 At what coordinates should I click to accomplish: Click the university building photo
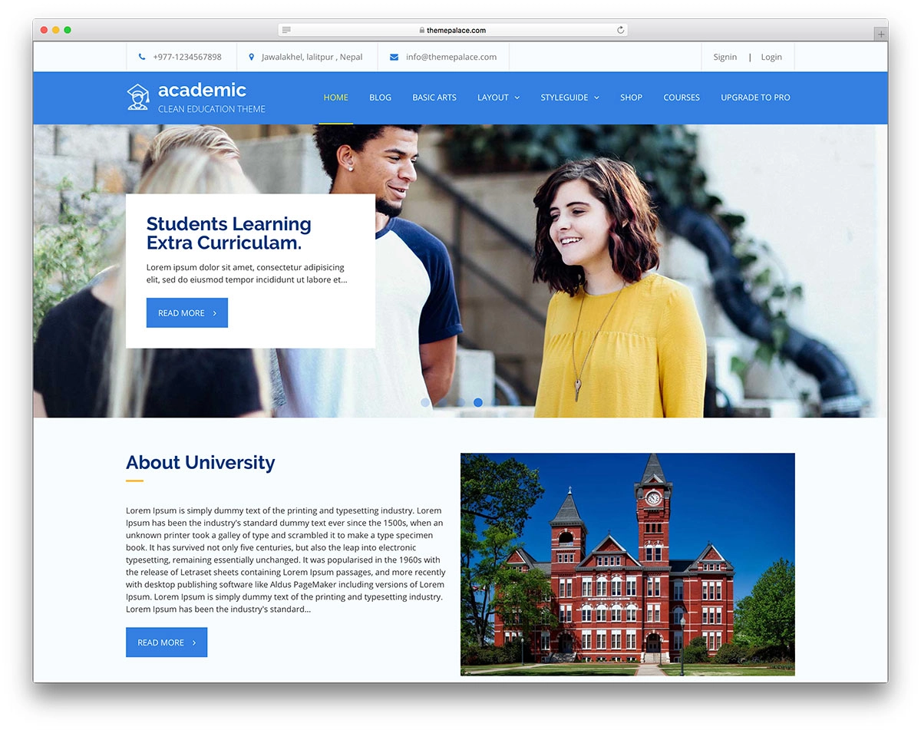pos(627,563)
